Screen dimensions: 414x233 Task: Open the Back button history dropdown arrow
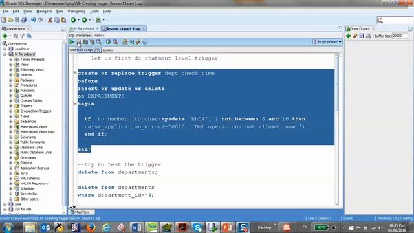[x=78, y=20]
